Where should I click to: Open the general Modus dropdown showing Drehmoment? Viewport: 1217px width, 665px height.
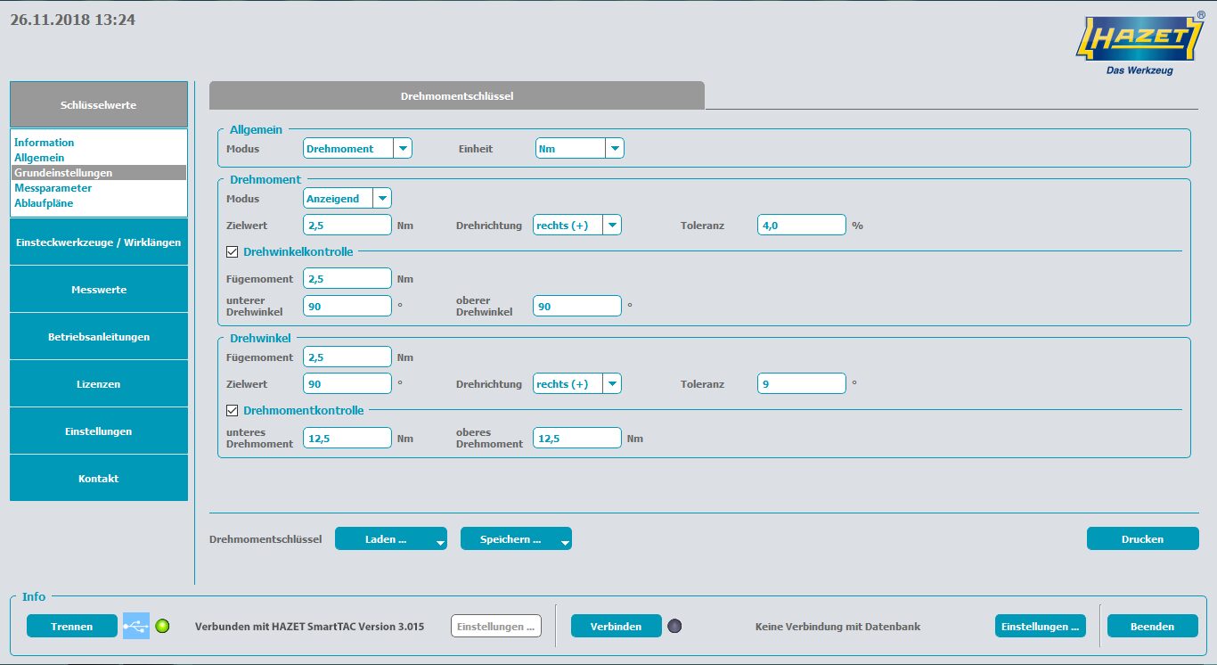357,149
